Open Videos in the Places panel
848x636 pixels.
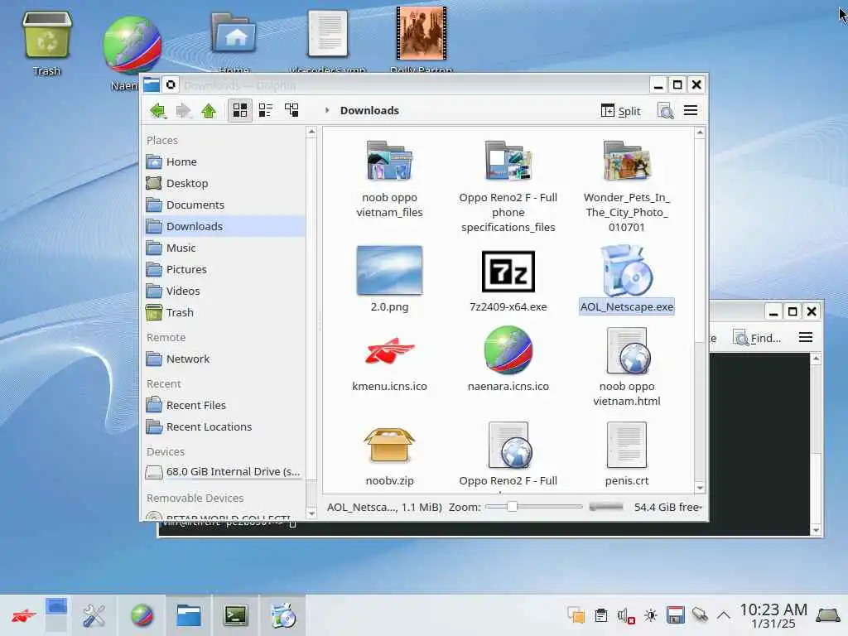[224, 291]
